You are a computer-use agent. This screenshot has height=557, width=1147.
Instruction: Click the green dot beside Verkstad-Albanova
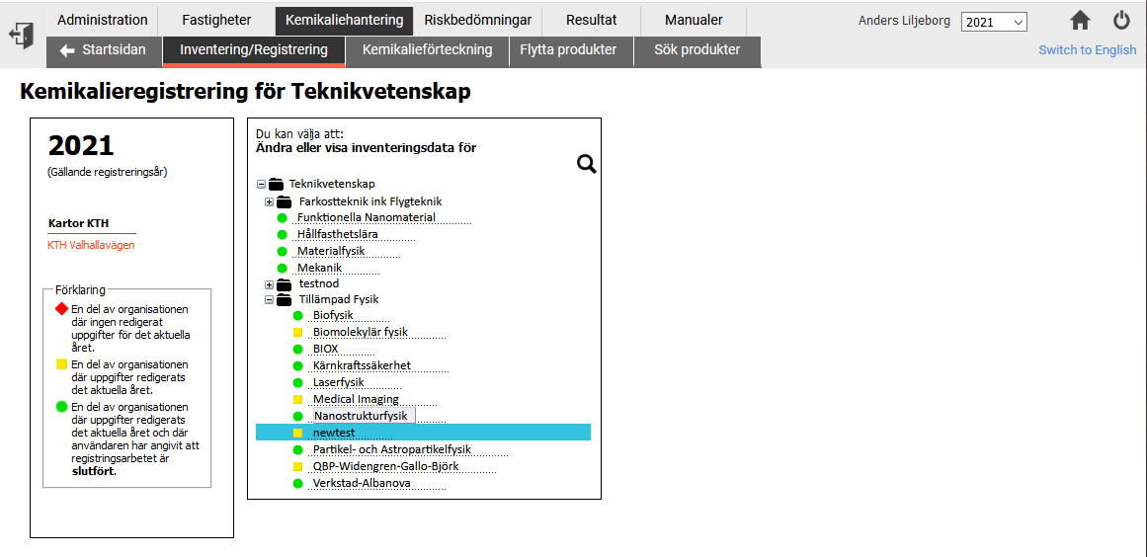pyautogui.click(x=297, y=483)
